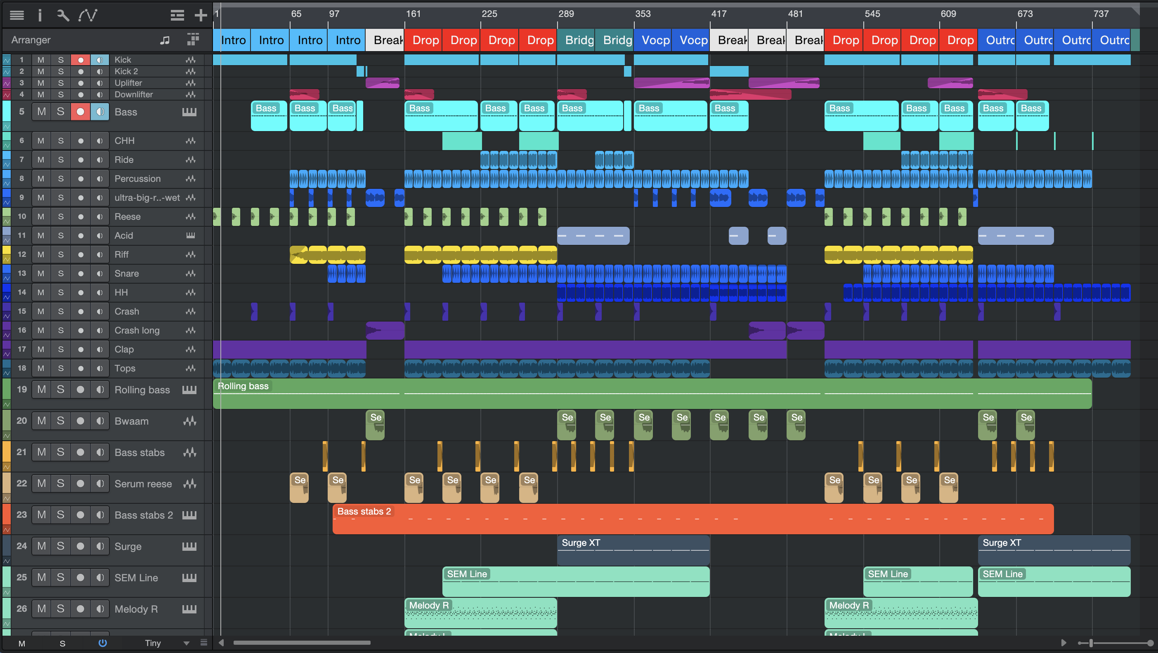Image resolution: width=1158 pixels, height=653 pixels.
Task: Disable record arm on Bass track
Action: click(x=80, y=111)
